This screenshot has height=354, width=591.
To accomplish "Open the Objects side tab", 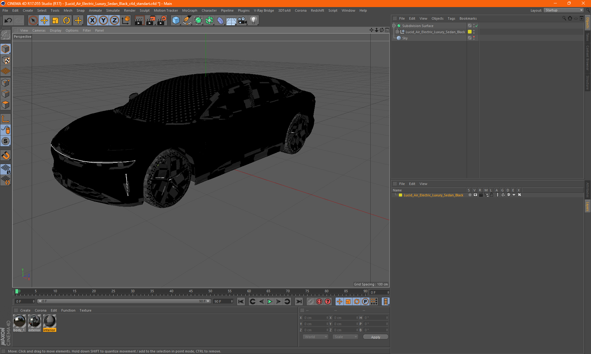I will click(588, 23).
